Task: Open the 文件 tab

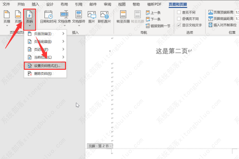Action: 6,4
